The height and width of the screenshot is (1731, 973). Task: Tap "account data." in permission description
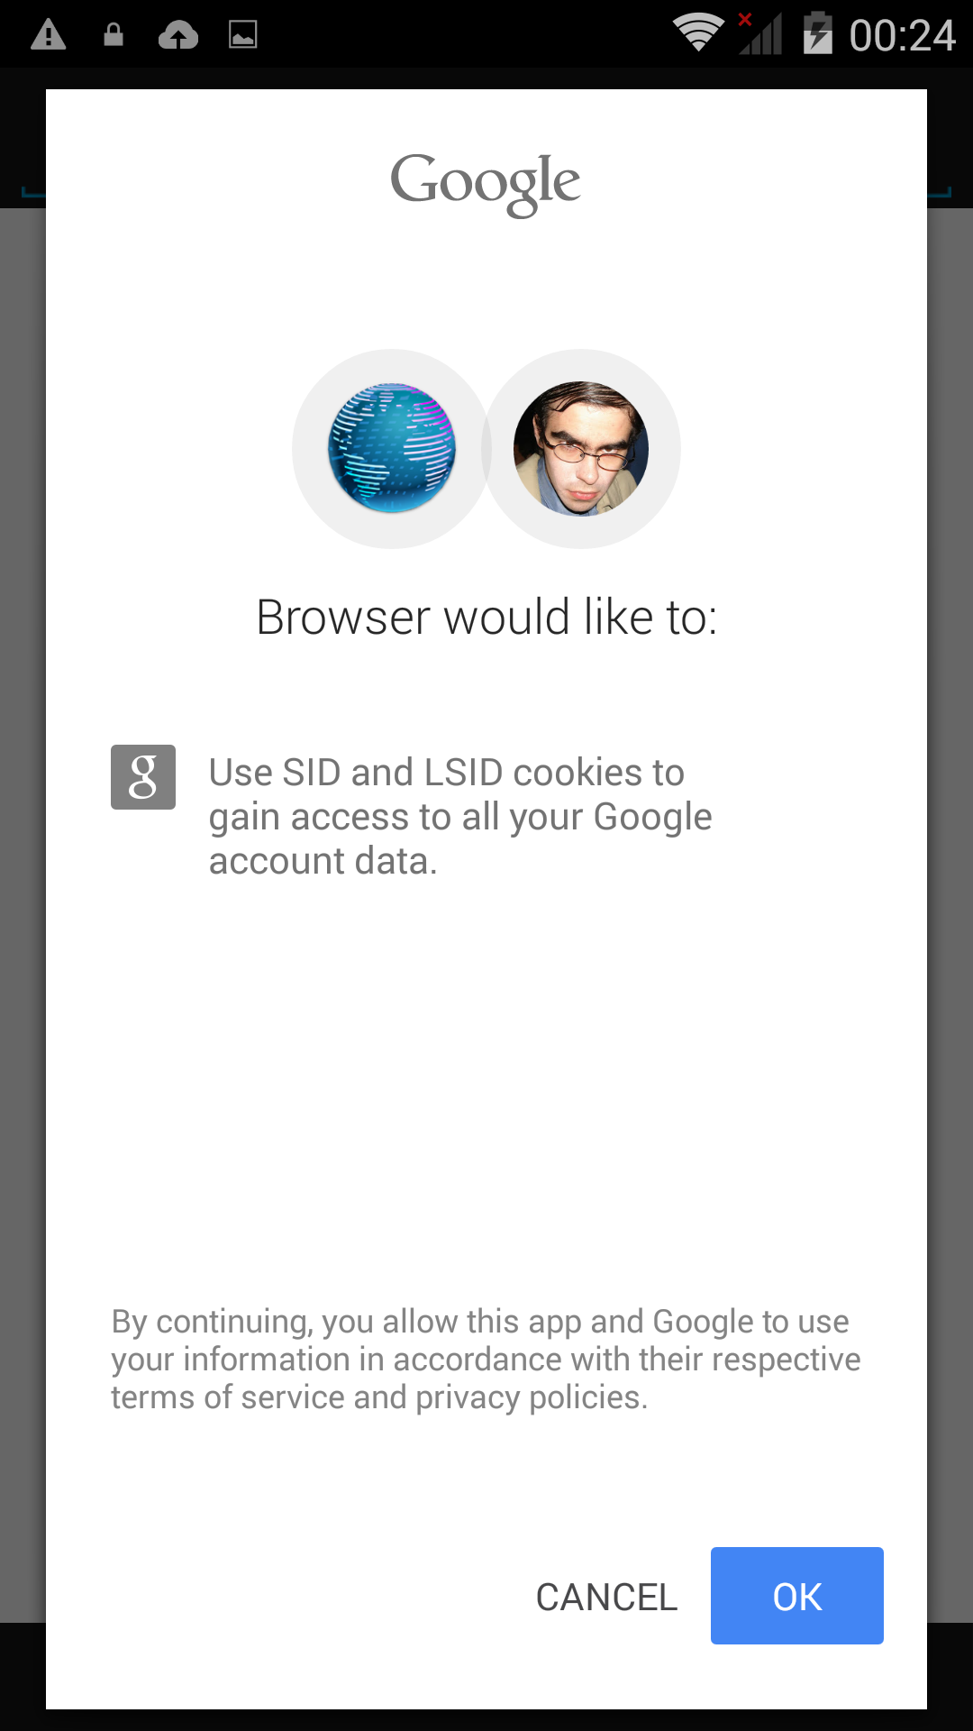click(323, 861)
